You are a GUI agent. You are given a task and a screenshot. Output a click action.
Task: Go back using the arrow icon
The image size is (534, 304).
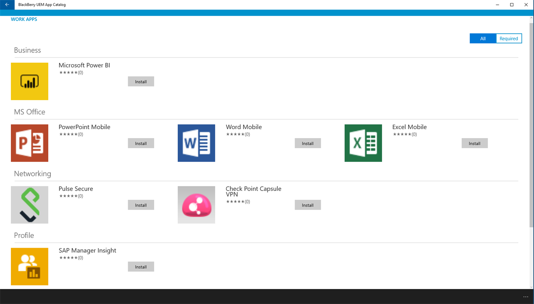pyautogui.click(x=7, y=5)
